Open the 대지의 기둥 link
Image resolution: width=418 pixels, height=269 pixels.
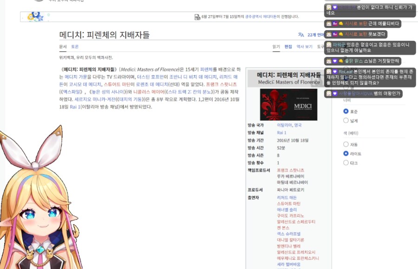pos(131,99)
